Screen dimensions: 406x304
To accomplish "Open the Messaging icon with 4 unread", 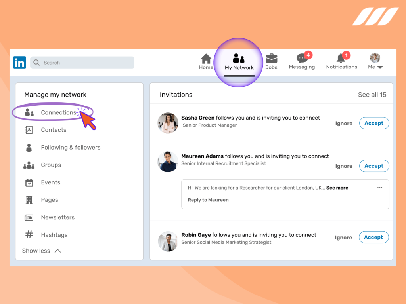I will tap(301, 58).
